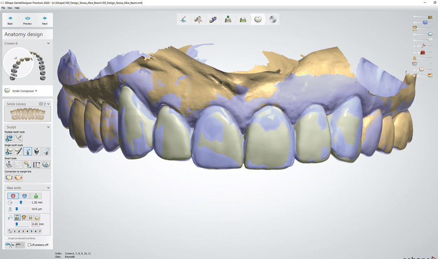Click the Preview eye button
Image resolution: width=438 pixels, height=259 pixels.
pyautogui.click(x=28, y=20)
